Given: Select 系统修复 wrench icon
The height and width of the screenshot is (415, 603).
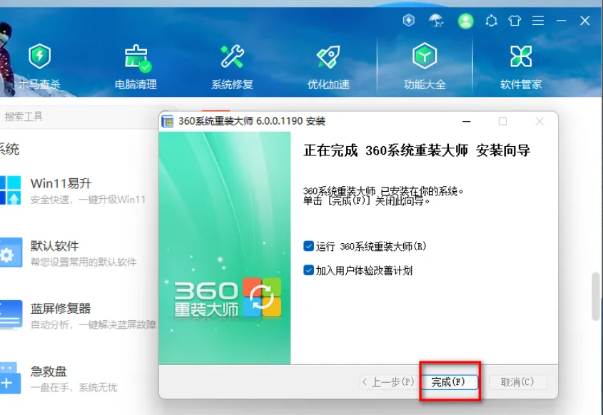Looking at the screenshot, I should (x=232, y=57).
